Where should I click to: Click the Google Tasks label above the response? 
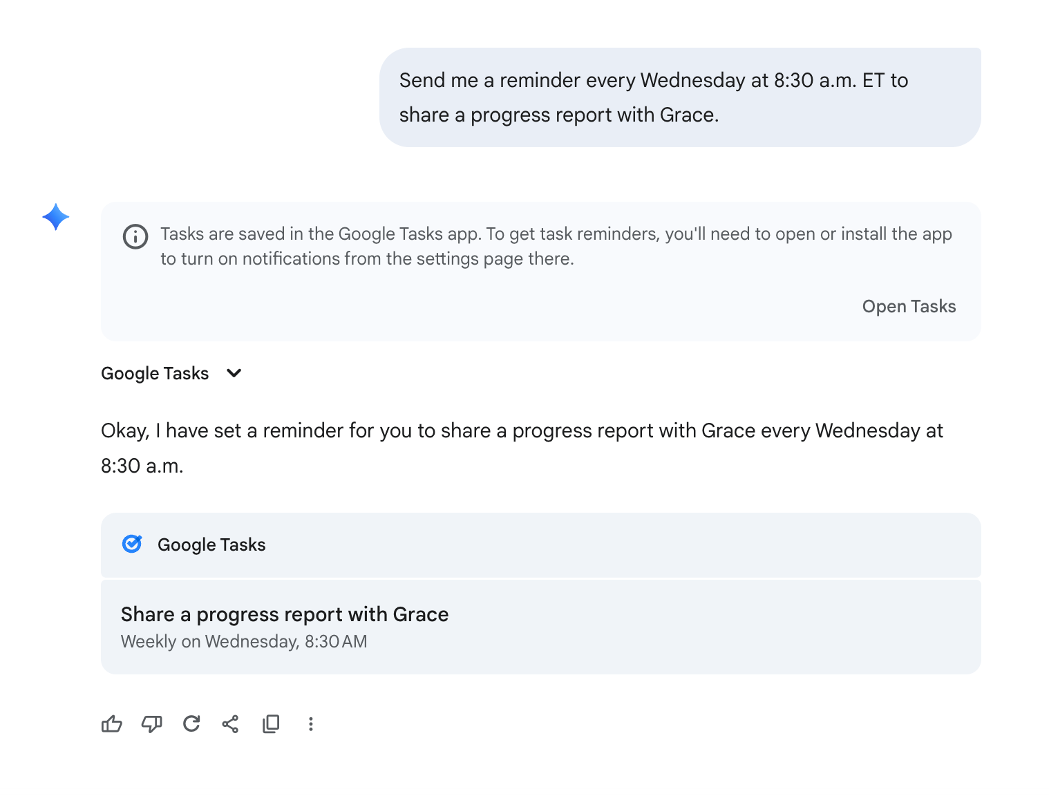155,373
